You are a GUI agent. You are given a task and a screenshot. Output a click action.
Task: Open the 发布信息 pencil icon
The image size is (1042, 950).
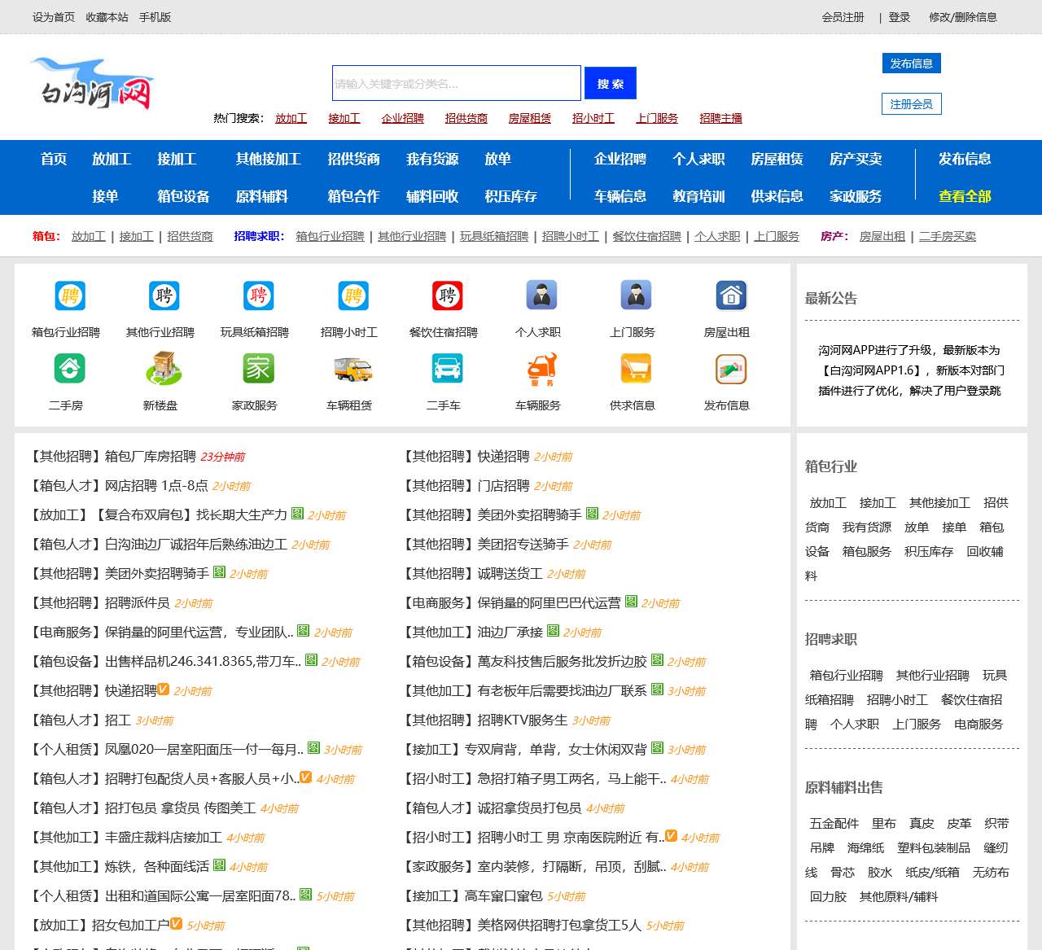tap(730, 369)
